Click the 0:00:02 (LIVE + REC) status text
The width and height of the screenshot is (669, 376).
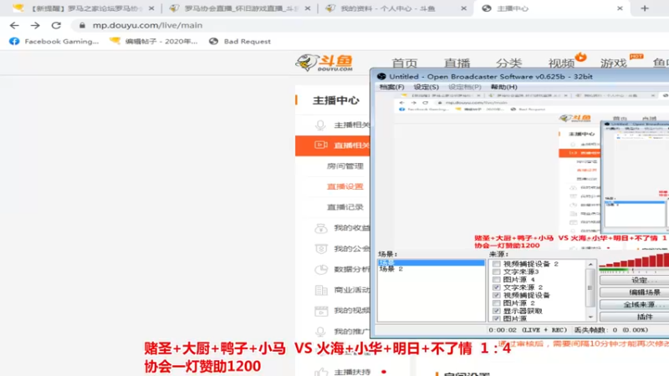[528, 330]
